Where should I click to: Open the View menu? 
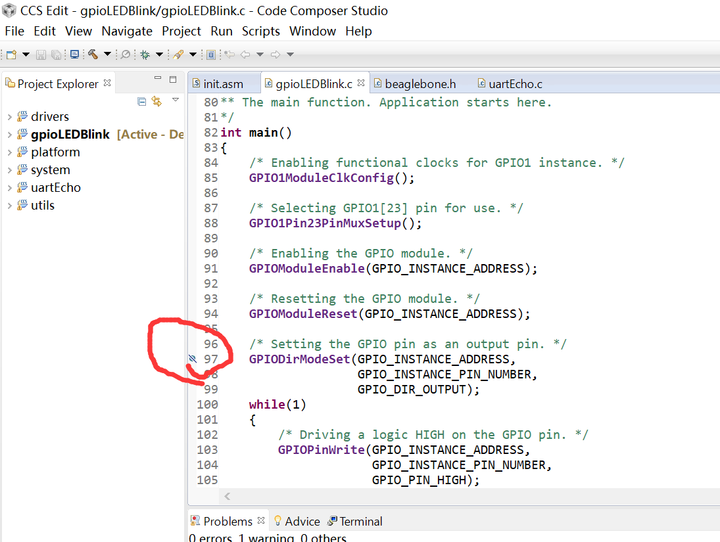pos(78,32)
